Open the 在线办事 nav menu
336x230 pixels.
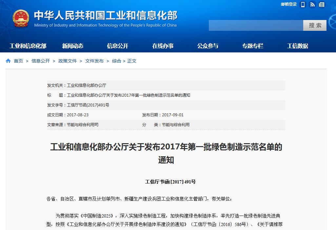click(163, 46)
